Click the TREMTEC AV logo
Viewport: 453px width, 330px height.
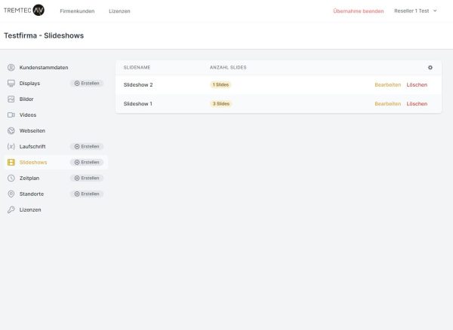pos(24,11)
